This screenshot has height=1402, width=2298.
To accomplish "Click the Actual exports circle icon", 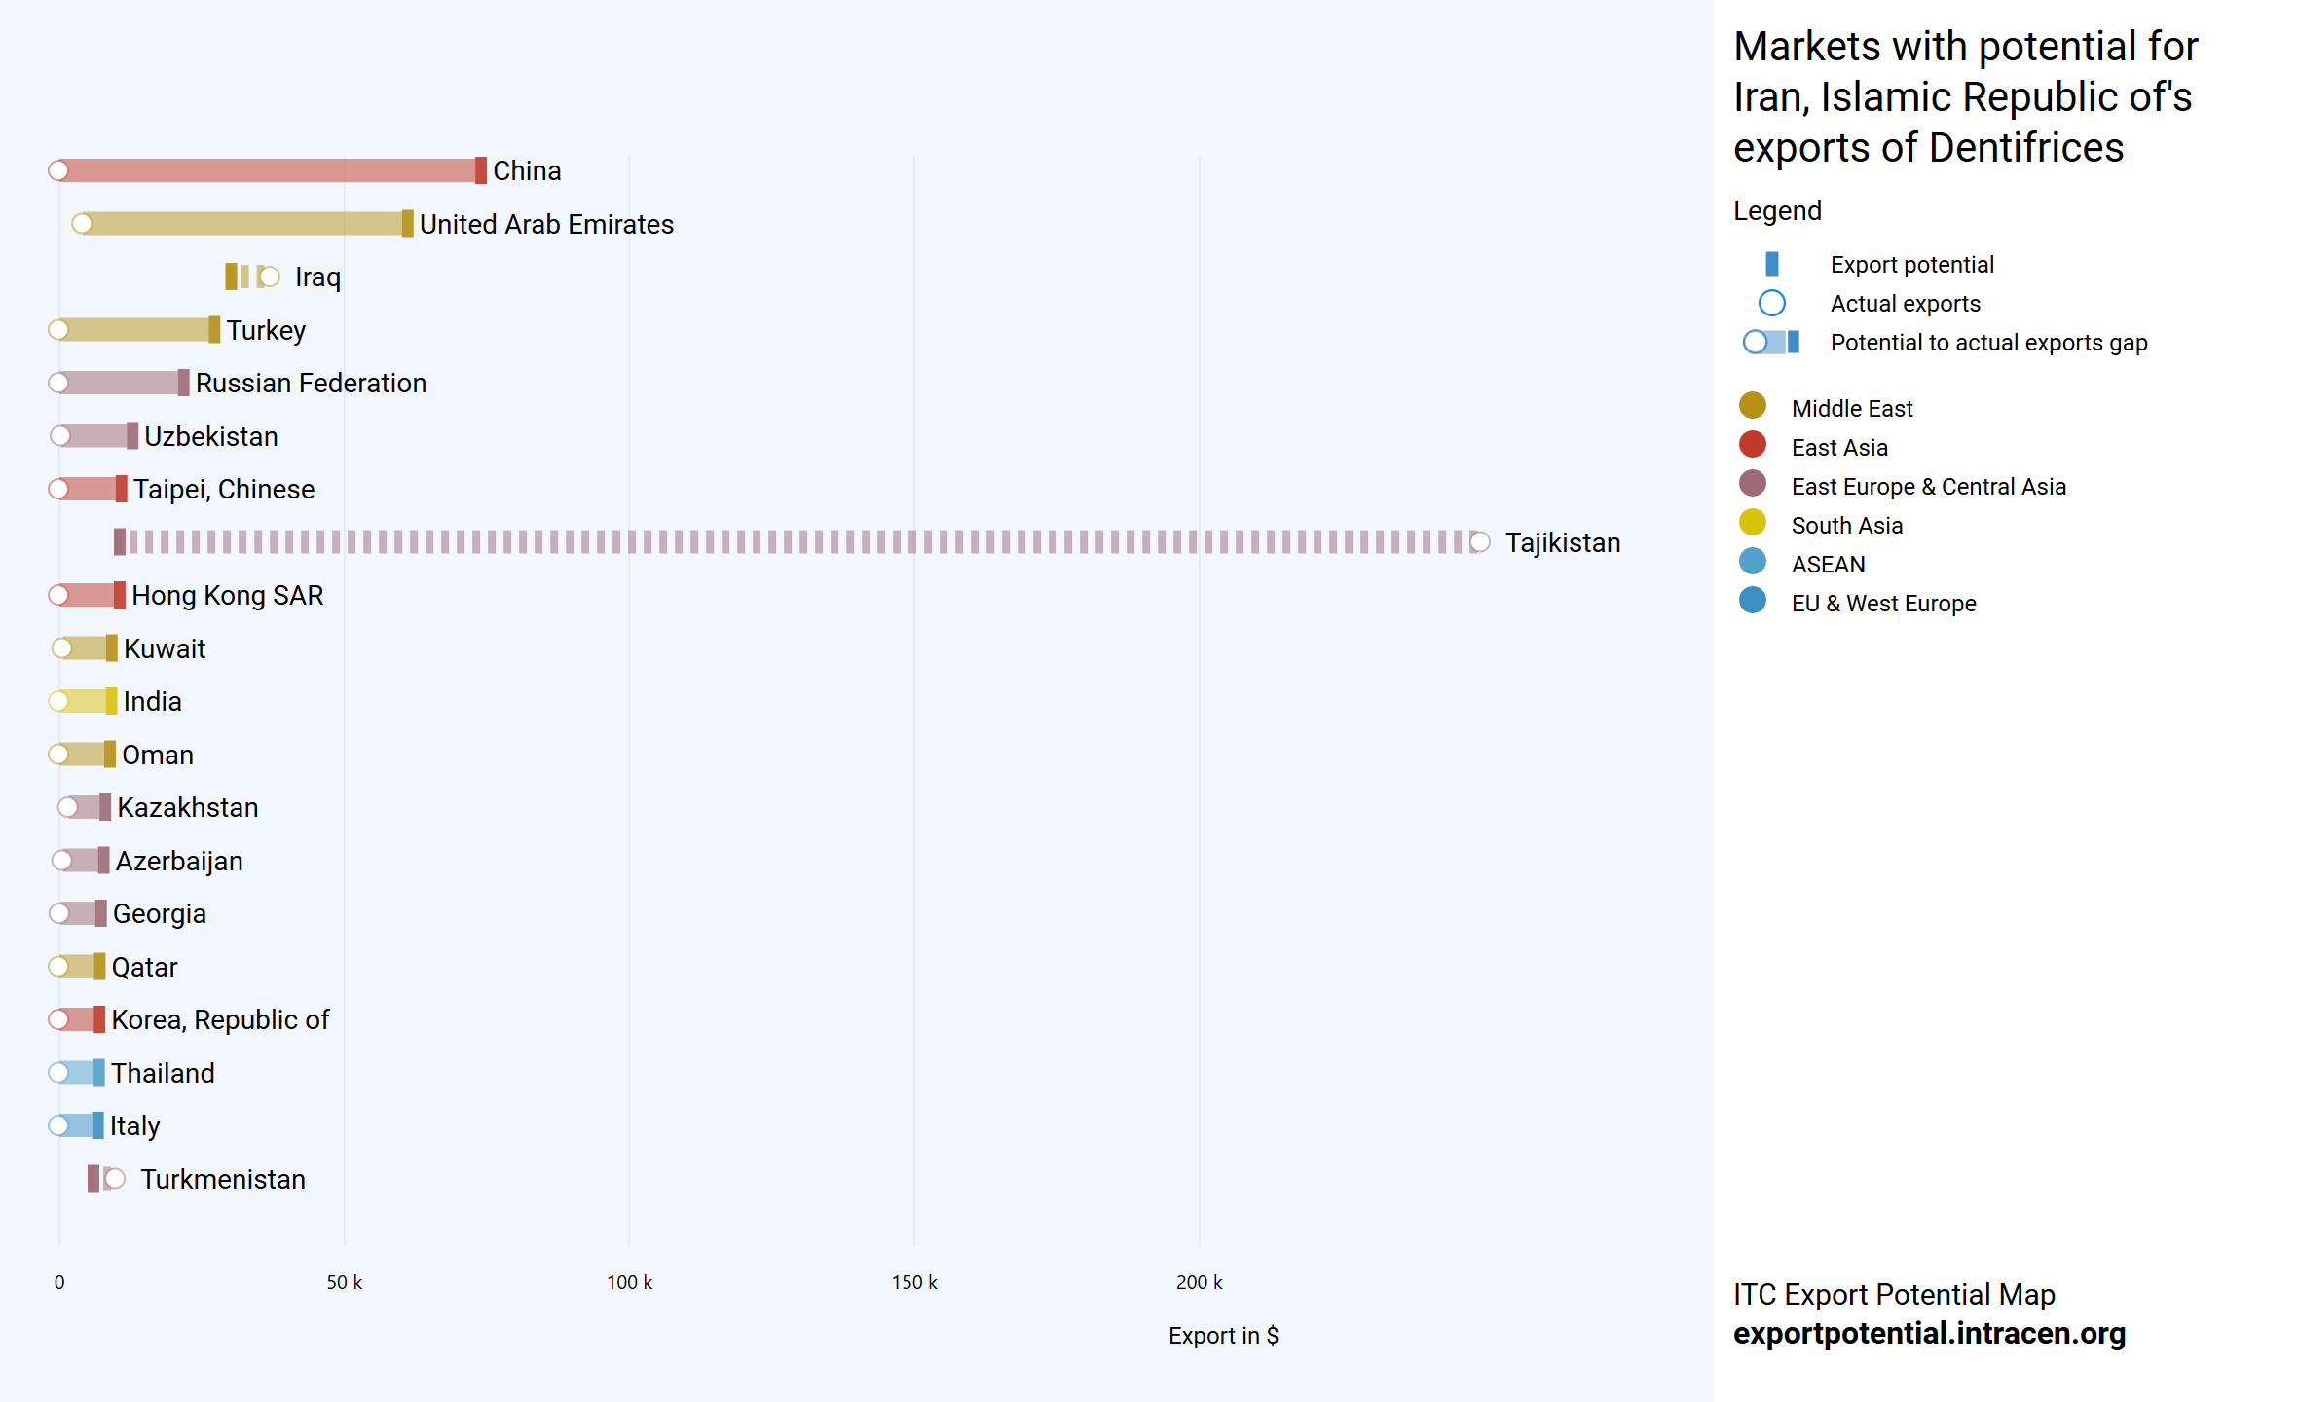I will (x=1771, y=303).
